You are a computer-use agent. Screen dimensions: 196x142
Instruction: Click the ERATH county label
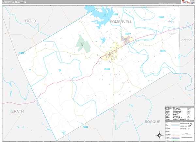point(18,111)
